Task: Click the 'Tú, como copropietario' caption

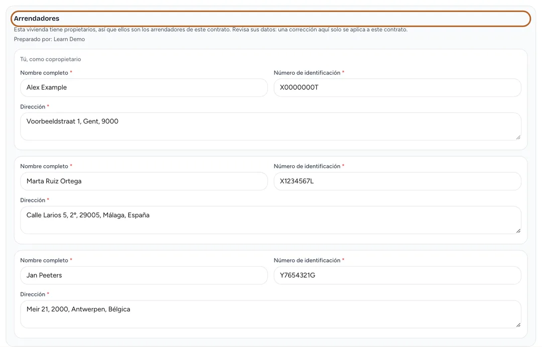Action: click(x=51, y=59)
